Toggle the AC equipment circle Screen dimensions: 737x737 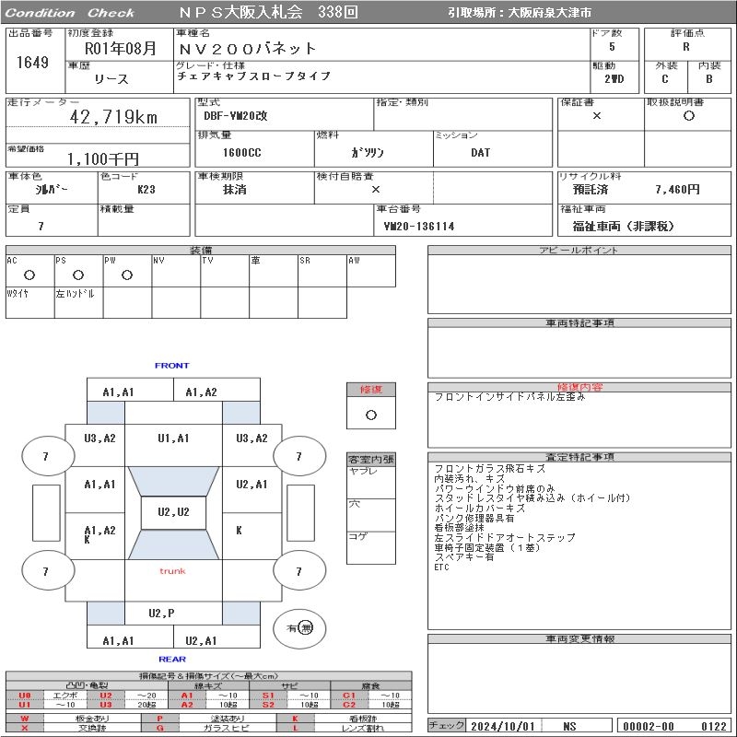pos(29,275)
